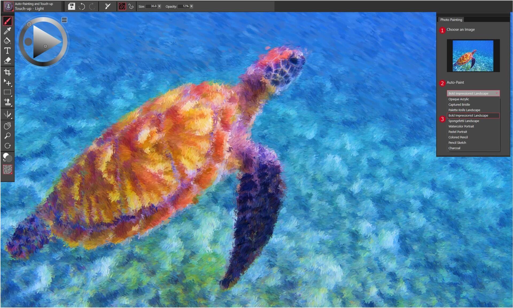The width and height of the screenshot is (513, 308).
Task: Select the Paint Bucket fill tool
Action: 7,41
